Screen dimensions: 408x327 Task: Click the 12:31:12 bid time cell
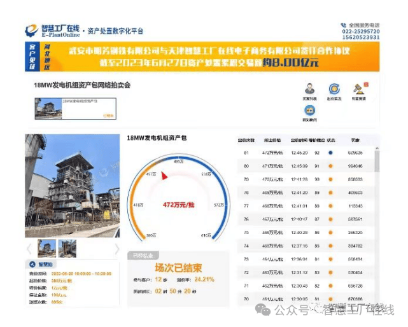tap(299, 273)
